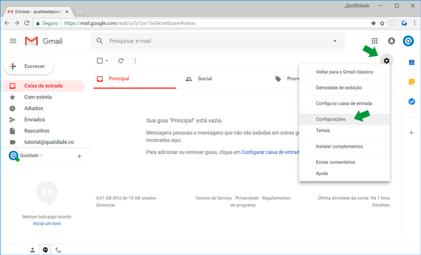This screenshot has width=421, height=255.
Task: Go back with the browser back arrow
Action: pyautogui.click(x=7, y=23)
